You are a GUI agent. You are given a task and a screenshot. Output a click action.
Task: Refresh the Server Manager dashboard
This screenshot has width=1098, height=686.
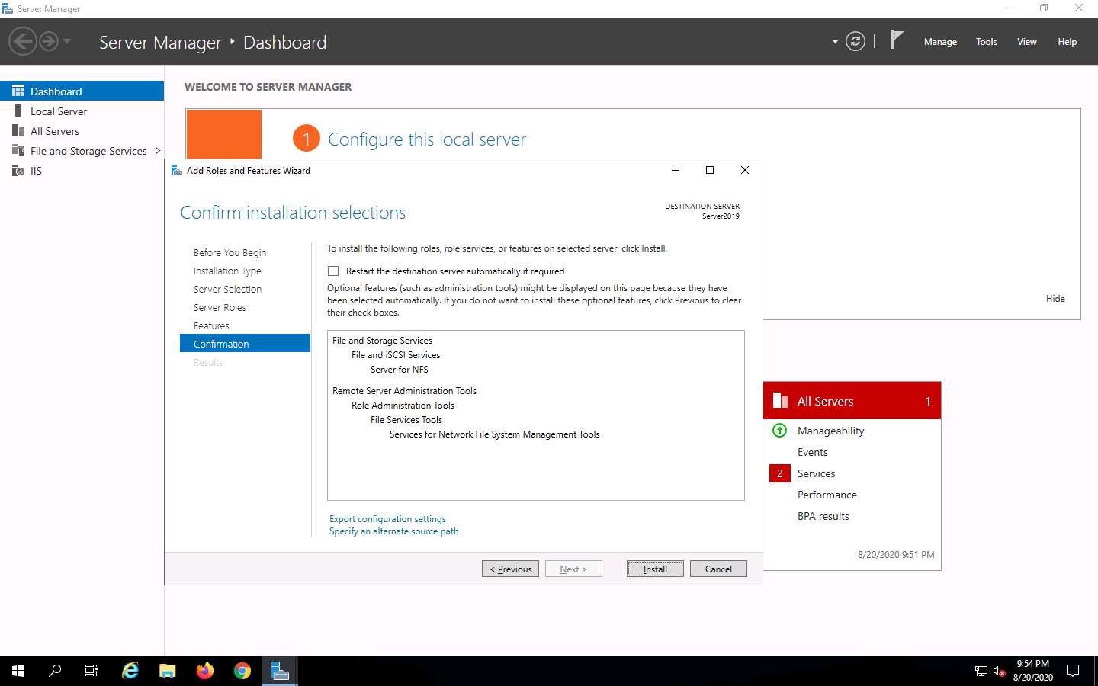[856, 42]
